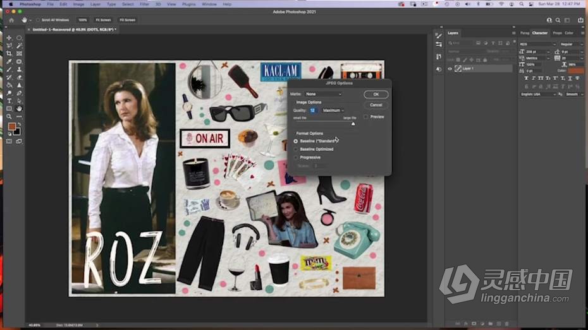The width and height of the screenshot is (588, 330).
Task: Switch to the Character tab
Action: [540, 33]
